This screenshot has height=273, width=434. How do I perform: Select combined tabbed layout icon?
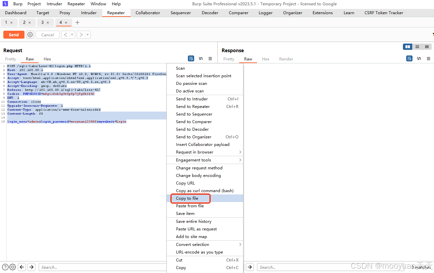pyautogui.click(x=427, y=47)
